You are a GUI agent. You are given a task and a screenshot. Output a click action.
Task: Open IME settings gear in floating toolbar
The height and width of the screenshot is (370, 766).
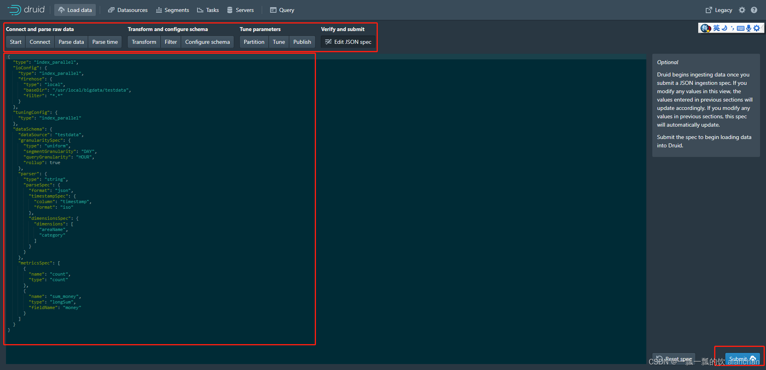[x=756, y=28]
